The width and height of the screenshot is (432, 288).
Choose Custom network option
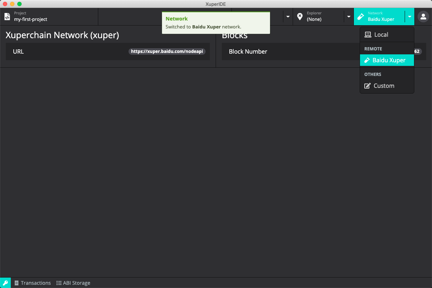[387, 86]
